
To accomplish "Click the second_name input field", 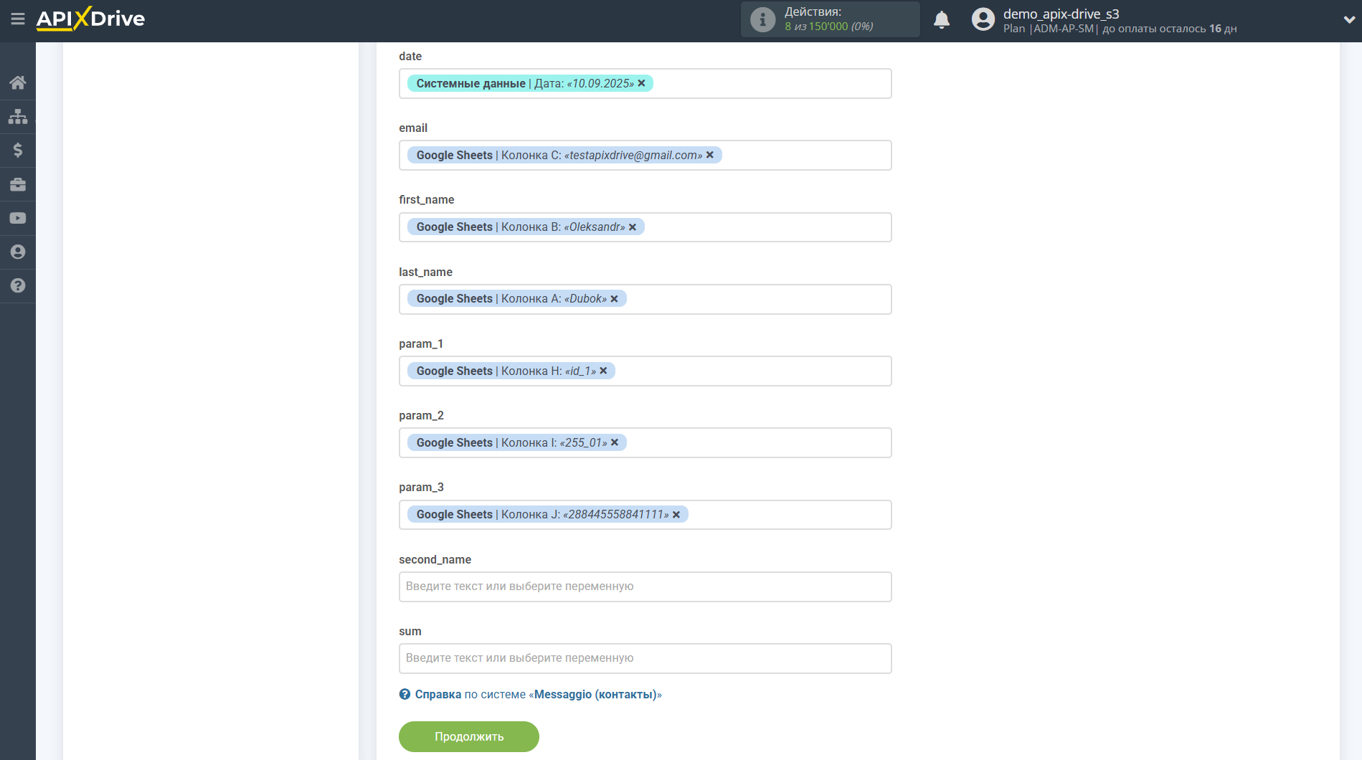I will (645, 586).
